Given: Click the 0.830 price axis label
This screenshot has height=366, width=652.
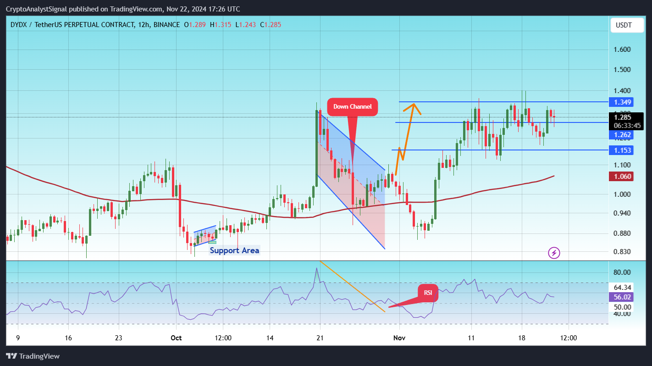Looking at the screenshot, I should [622, 251].
